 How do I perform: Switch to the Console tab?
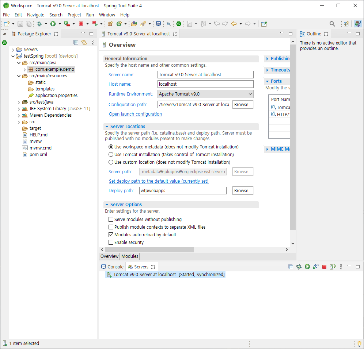(112, 267)
